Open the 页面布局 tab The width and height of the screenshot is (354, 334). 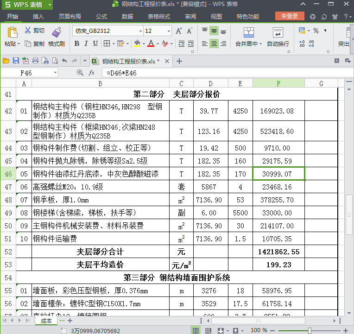70,17
